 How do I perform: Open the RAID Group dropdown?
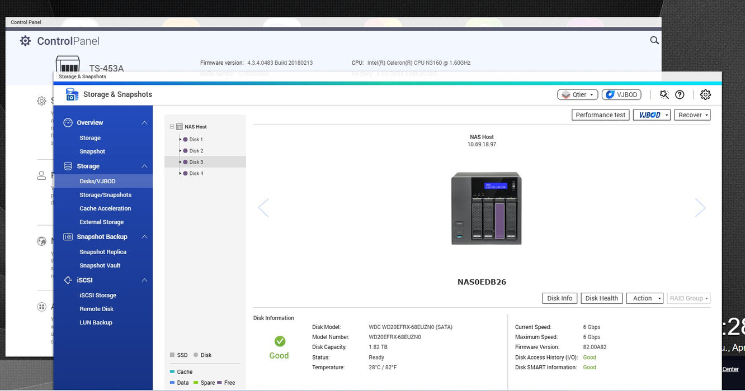[x=689, y=298]
